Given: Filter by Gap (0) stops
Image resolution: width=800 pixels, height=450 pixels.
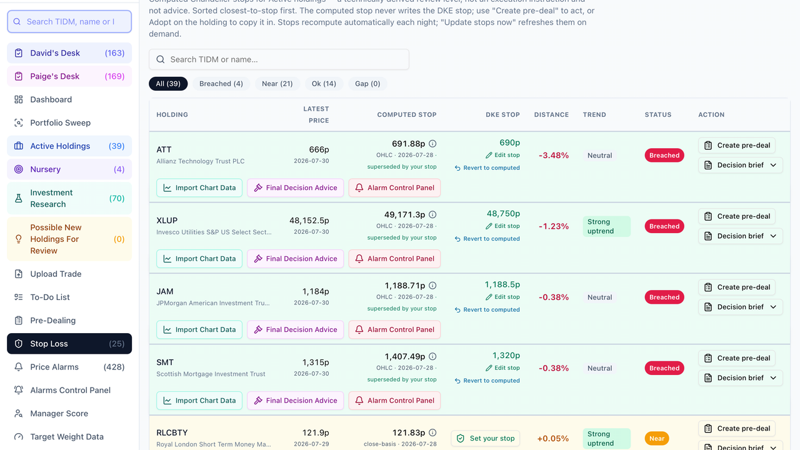Looking at the screenshot, I should (367, 84).
